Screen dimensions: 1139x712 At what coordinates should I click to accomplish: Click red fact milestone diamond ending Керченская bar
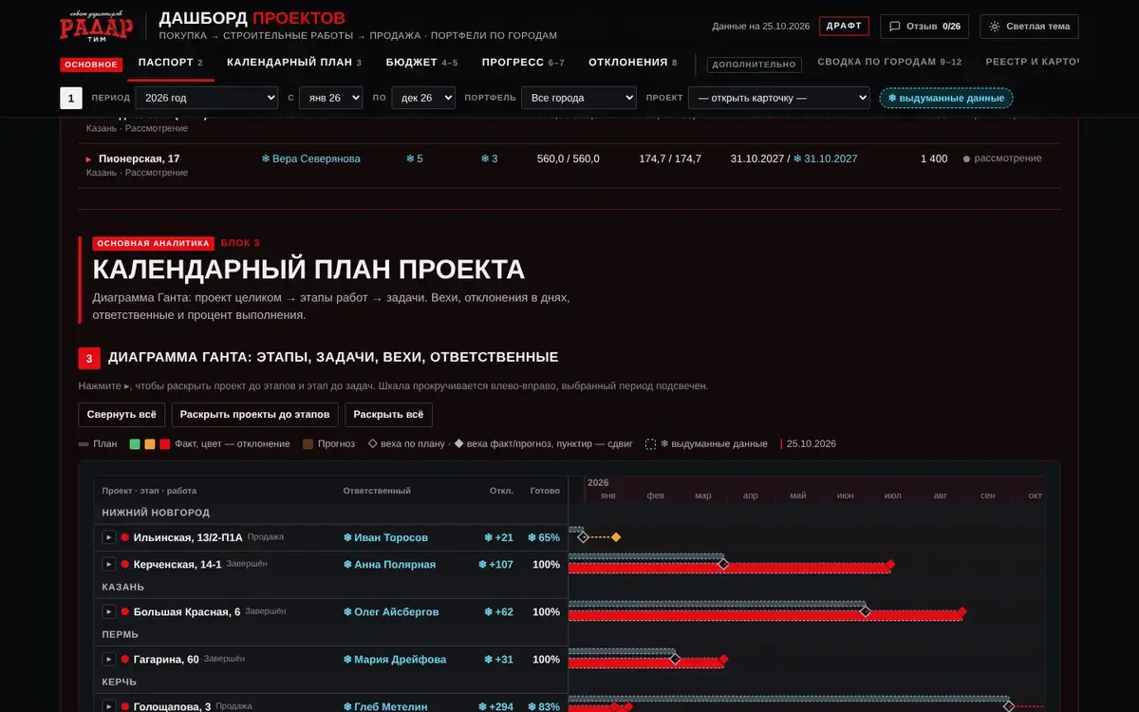click(x=889, y=565)
